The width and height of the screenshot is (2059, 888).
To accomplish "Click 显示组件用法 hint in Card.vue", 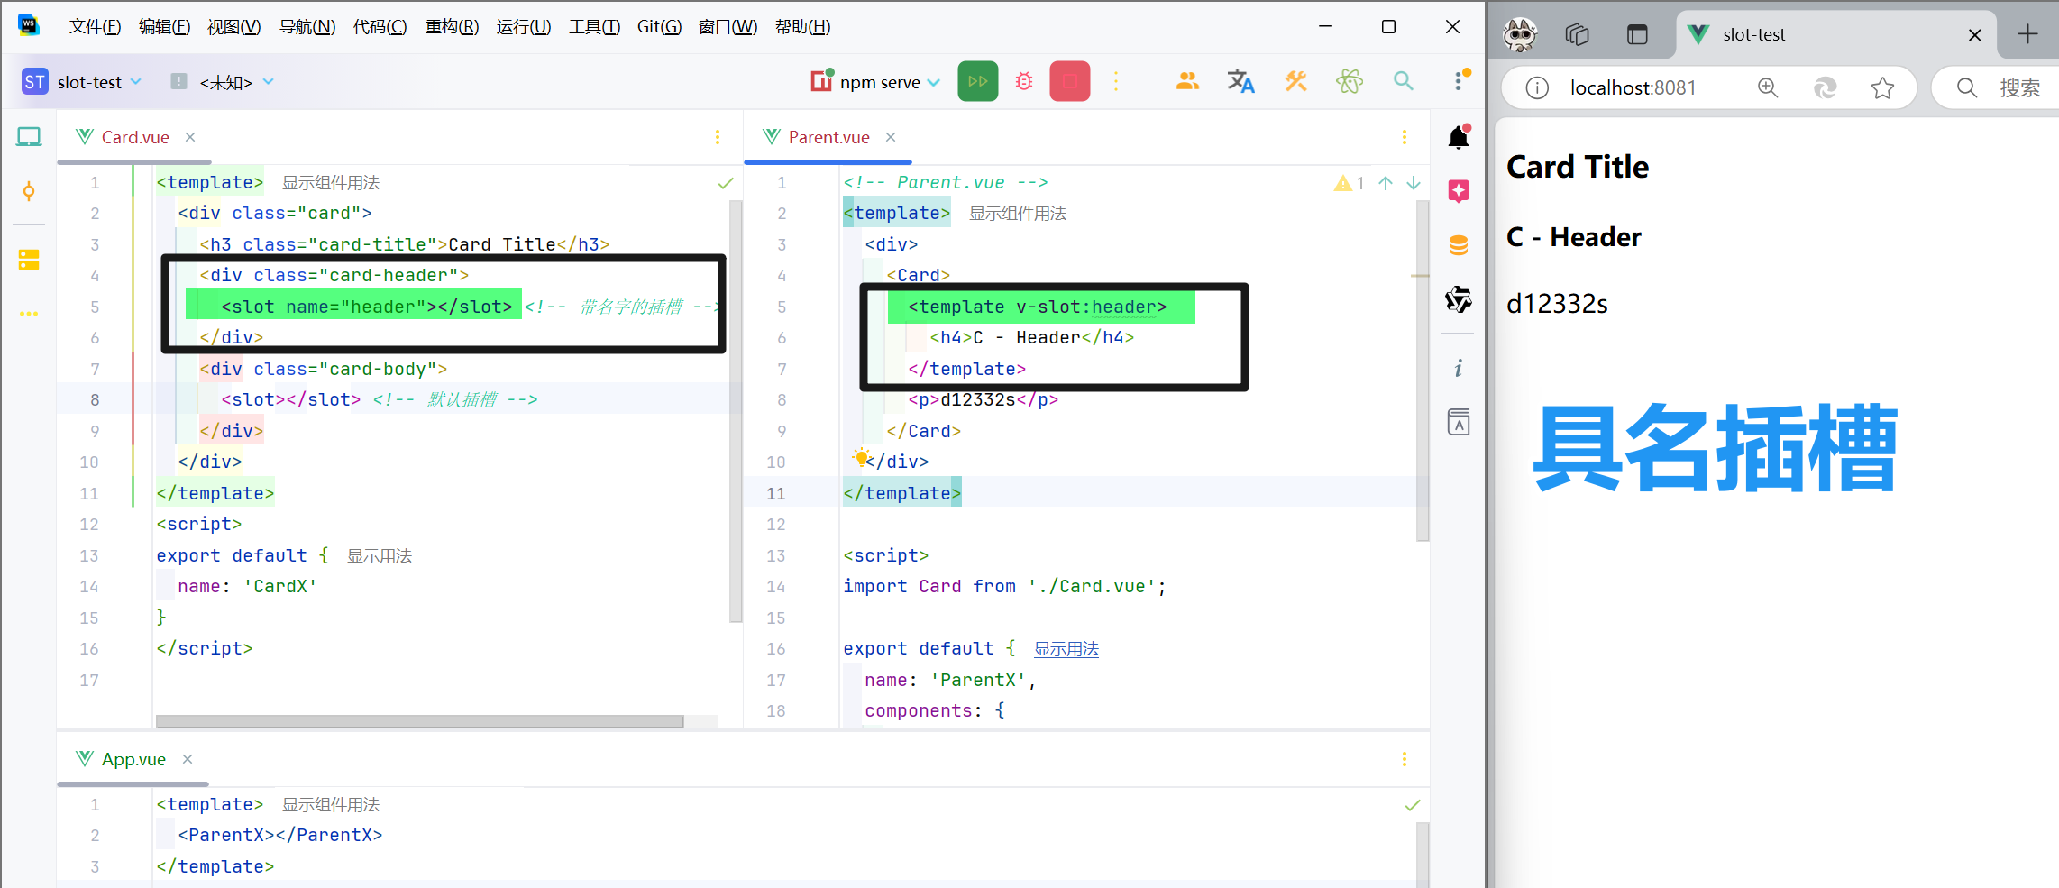I will click(331, 183).
